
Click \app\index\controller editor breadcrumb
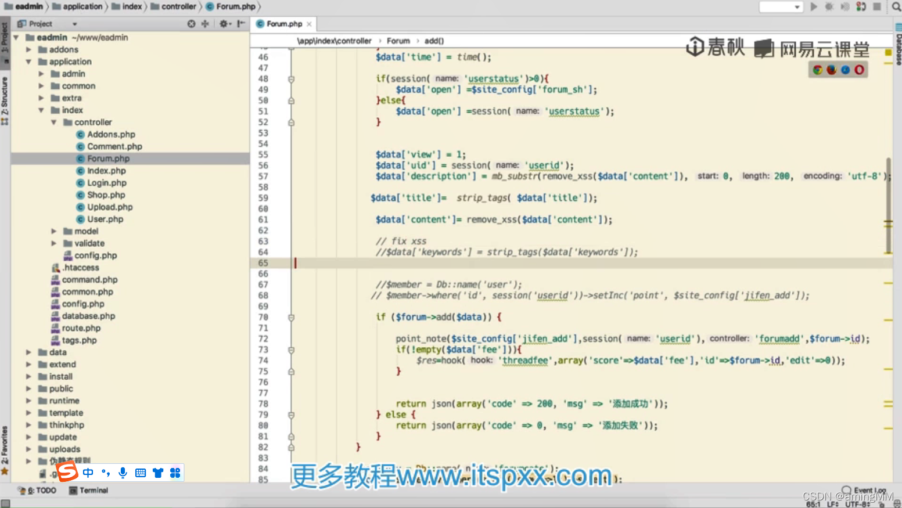point(334,41)
